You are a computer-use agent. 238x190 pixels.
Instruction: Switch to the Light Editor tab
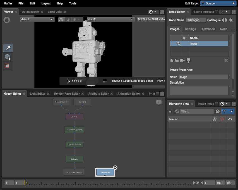coord(37,94)
